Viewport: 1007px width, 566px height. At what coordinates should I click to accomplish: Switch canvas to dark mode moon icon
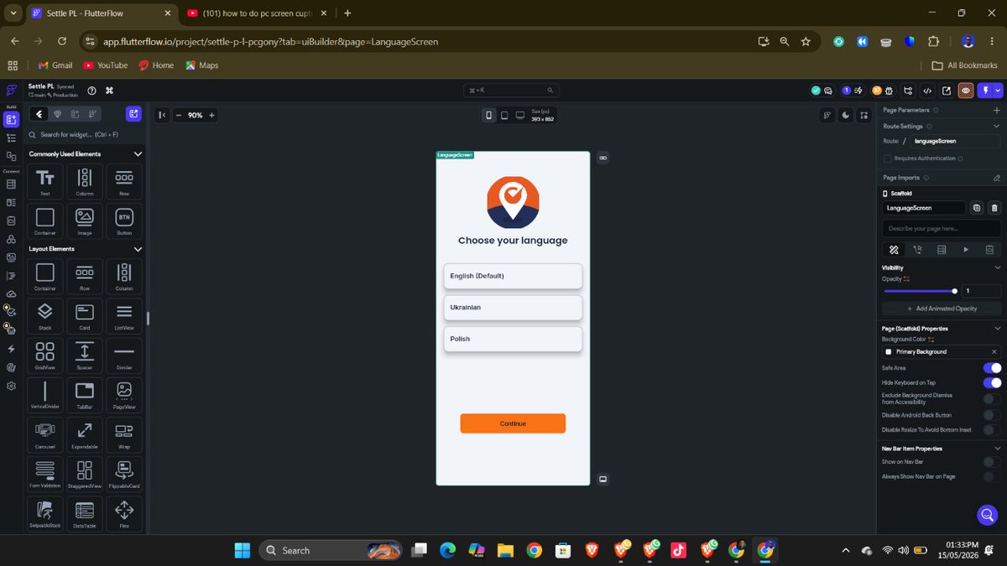[x=846, y=115]
